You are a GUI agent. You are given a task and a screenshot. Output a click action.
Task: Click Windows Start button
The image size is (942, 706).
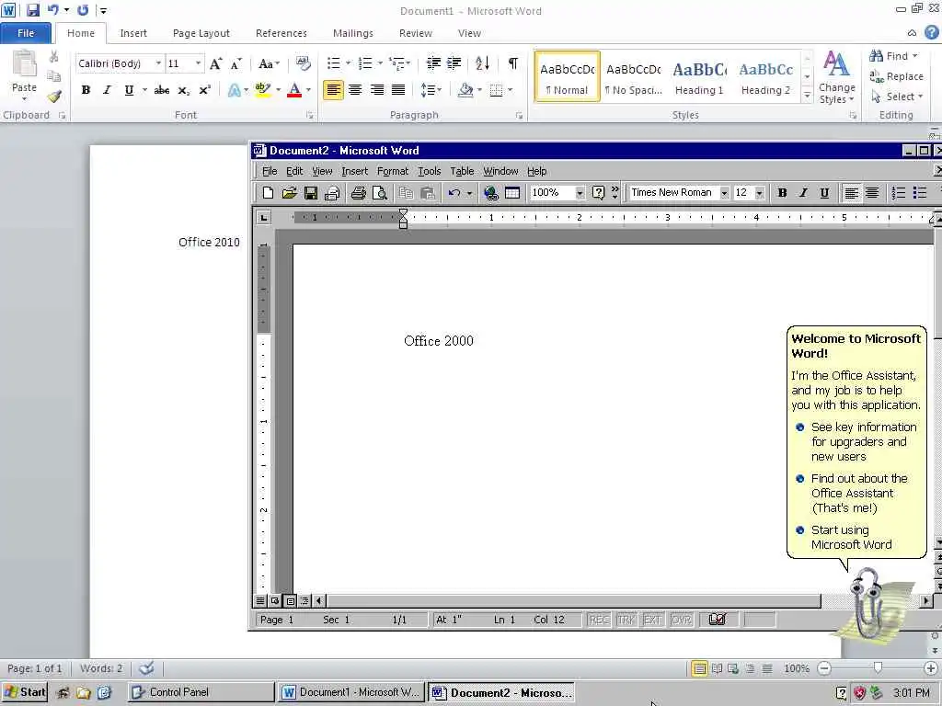pyautogui.click(x=25, y=692)
